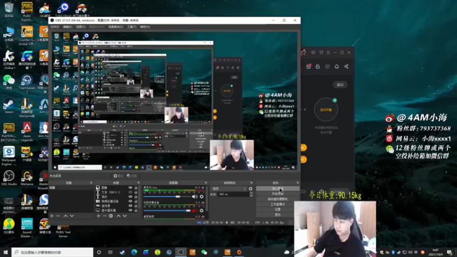Click the streaming button at top of Controls
457x257 pixels.
coord(278,188)
